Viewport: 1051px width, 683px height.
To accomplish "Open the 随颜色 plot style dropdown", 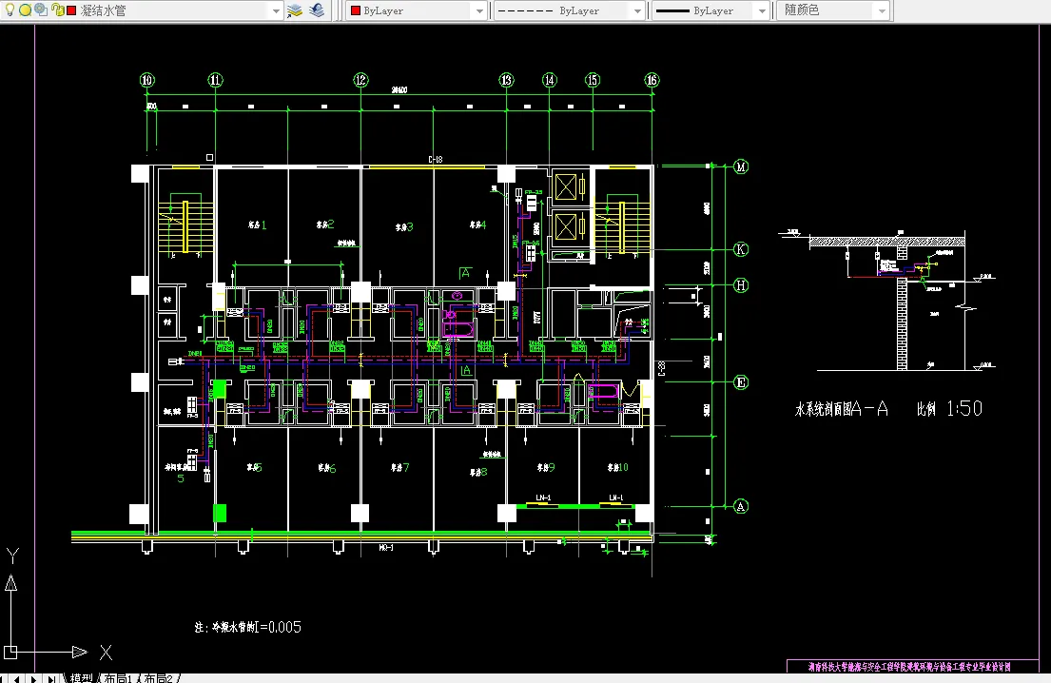I will 882,11.
